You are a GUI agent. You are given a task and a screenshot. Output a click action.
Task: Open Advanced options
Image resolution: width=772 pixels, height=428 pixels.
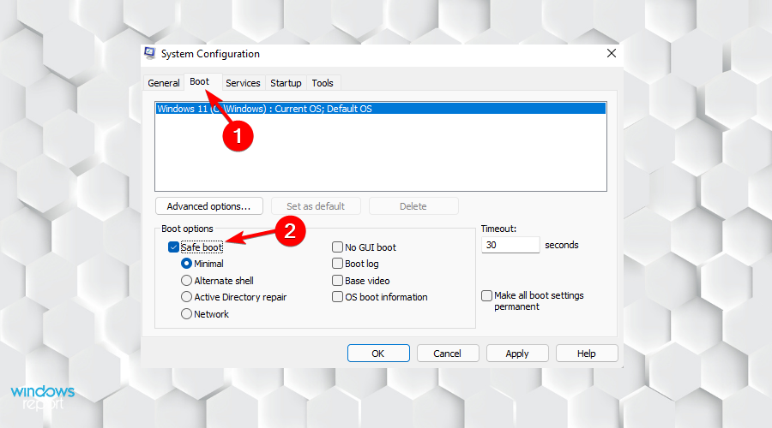pyautogui.click(x=208, y=206)
